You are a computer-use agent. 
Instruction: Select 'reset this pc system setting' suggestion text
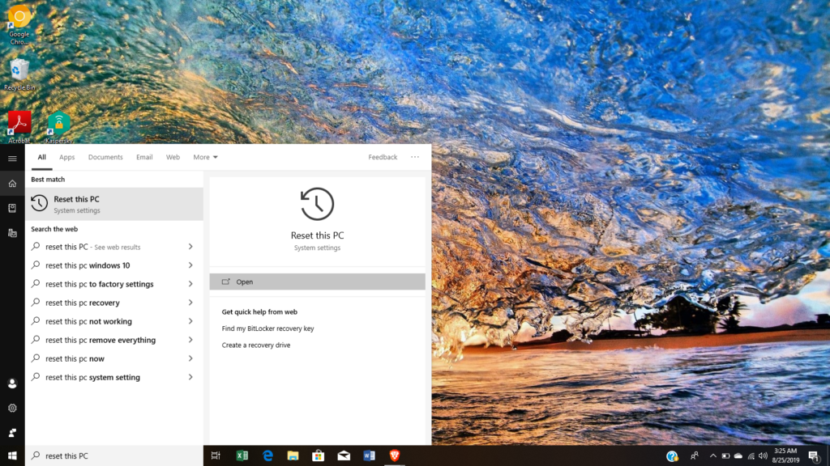92,377
